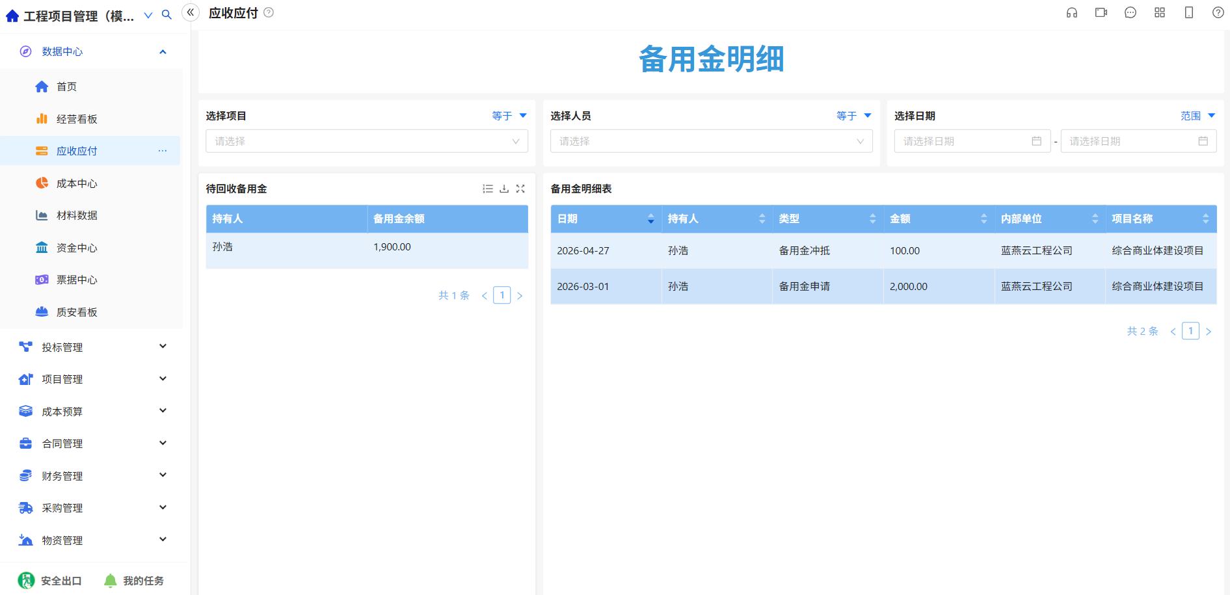The width and height of the screenshot is (1230, 595).
Task: Go to previous page in 备用金明细表 pager
Action: 1173,332
